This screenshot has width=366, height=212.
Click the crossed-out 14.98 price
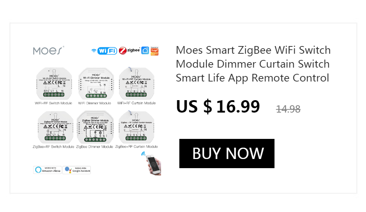[288, 109]
